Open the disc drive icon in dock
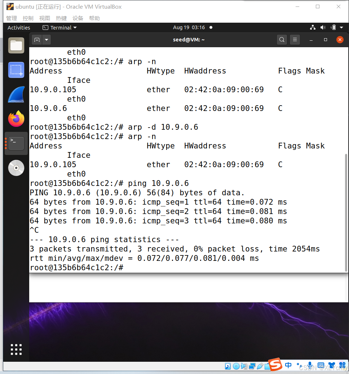The width and height of the screenshot is (349, 374). click(16, 168)
